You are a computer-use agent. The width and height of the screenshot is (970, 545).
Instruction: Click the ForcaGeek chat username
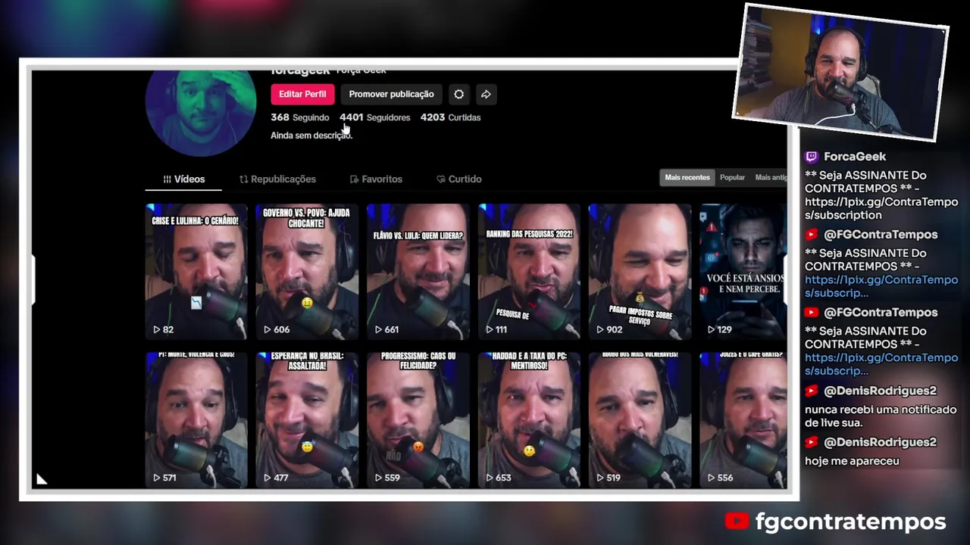click(x=854, y=157)
